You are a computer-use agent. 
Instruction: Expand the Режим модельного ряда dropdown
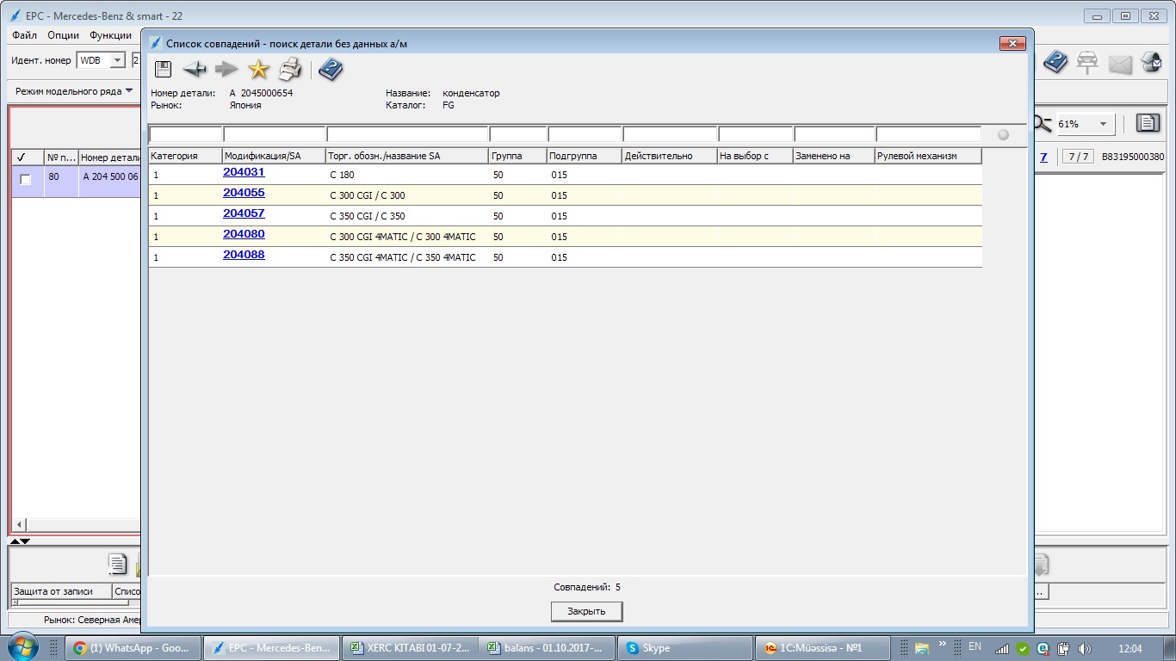(129, 91)
